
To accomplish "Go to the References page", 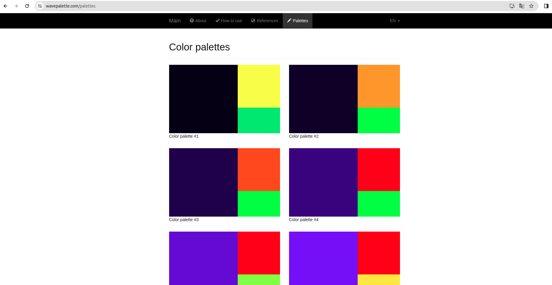I will click(265, 21).
